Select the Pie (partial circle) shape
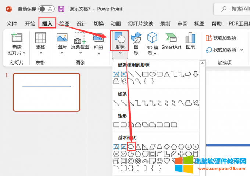250x176 pixels. [131, 154]
